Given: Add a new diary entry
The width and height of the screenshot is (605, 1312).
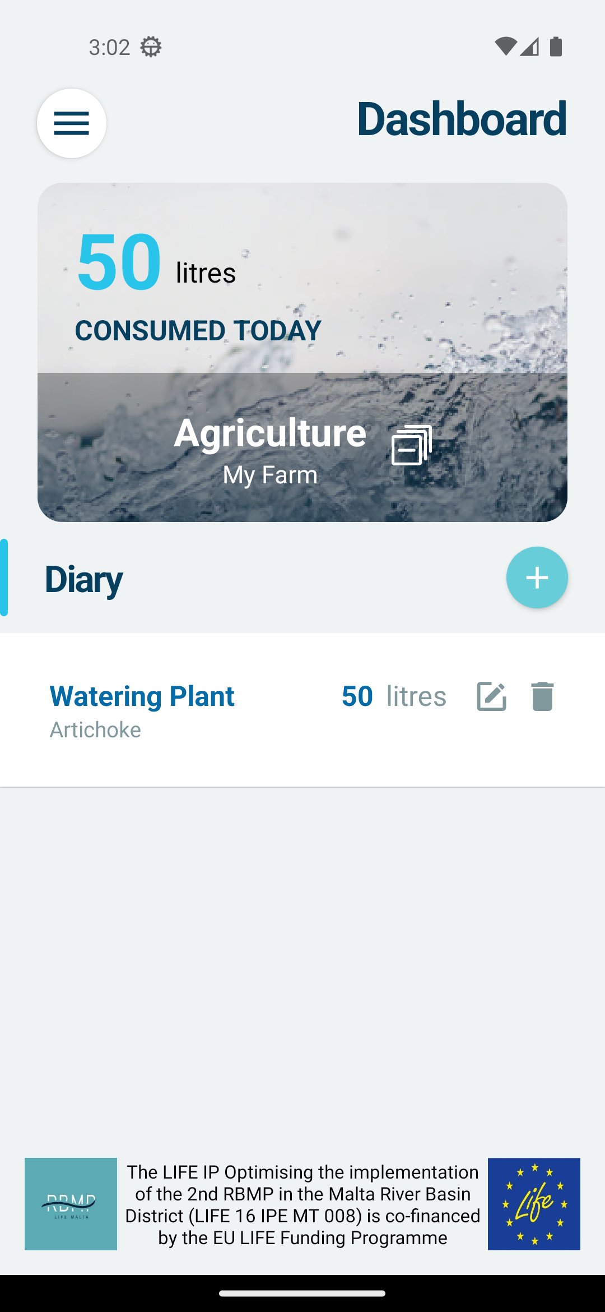Looking at the screenshot, I should pos(537,578).
